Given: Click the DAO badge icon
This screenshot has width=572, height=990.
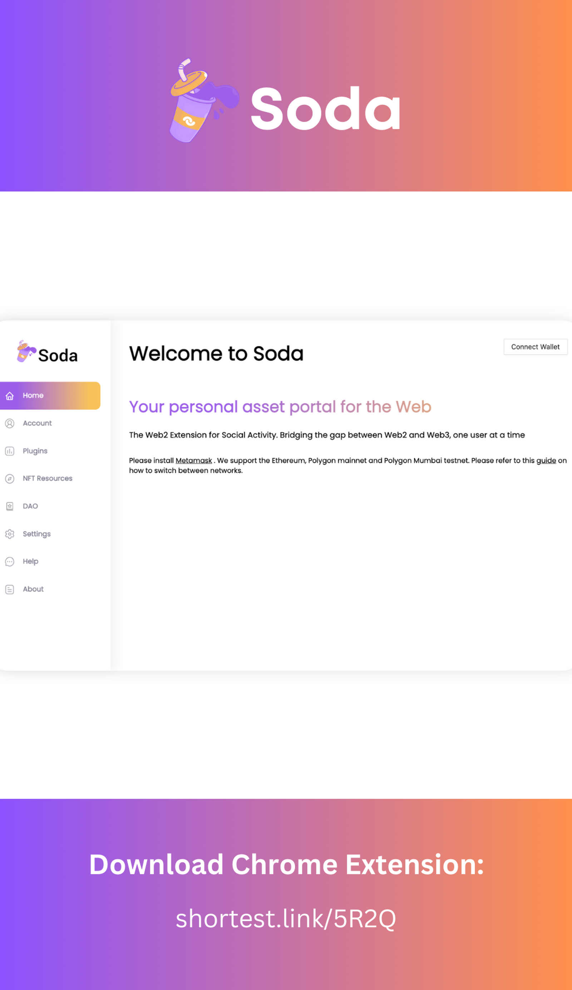Looking at the screenshot, I should coord(10,506).
